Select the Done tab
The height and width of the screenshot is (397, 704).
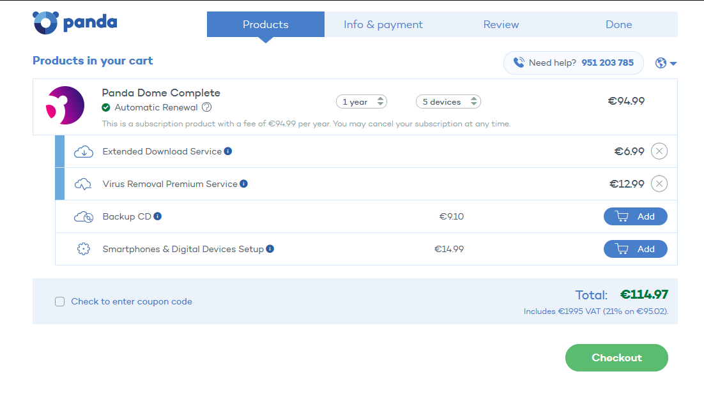coord(618,24)
